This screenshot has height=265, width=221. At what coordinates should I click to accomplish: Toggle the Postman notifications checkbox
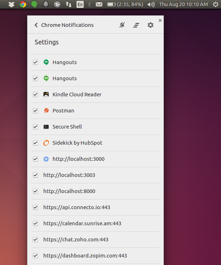click(35, 111)
